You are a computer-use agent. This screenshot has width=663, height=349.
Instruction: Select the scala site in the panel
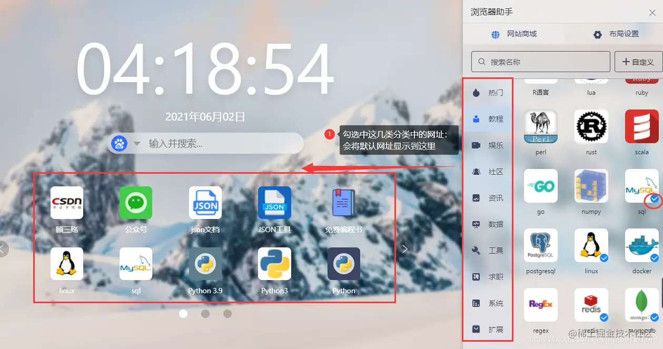tap(642, 126)
